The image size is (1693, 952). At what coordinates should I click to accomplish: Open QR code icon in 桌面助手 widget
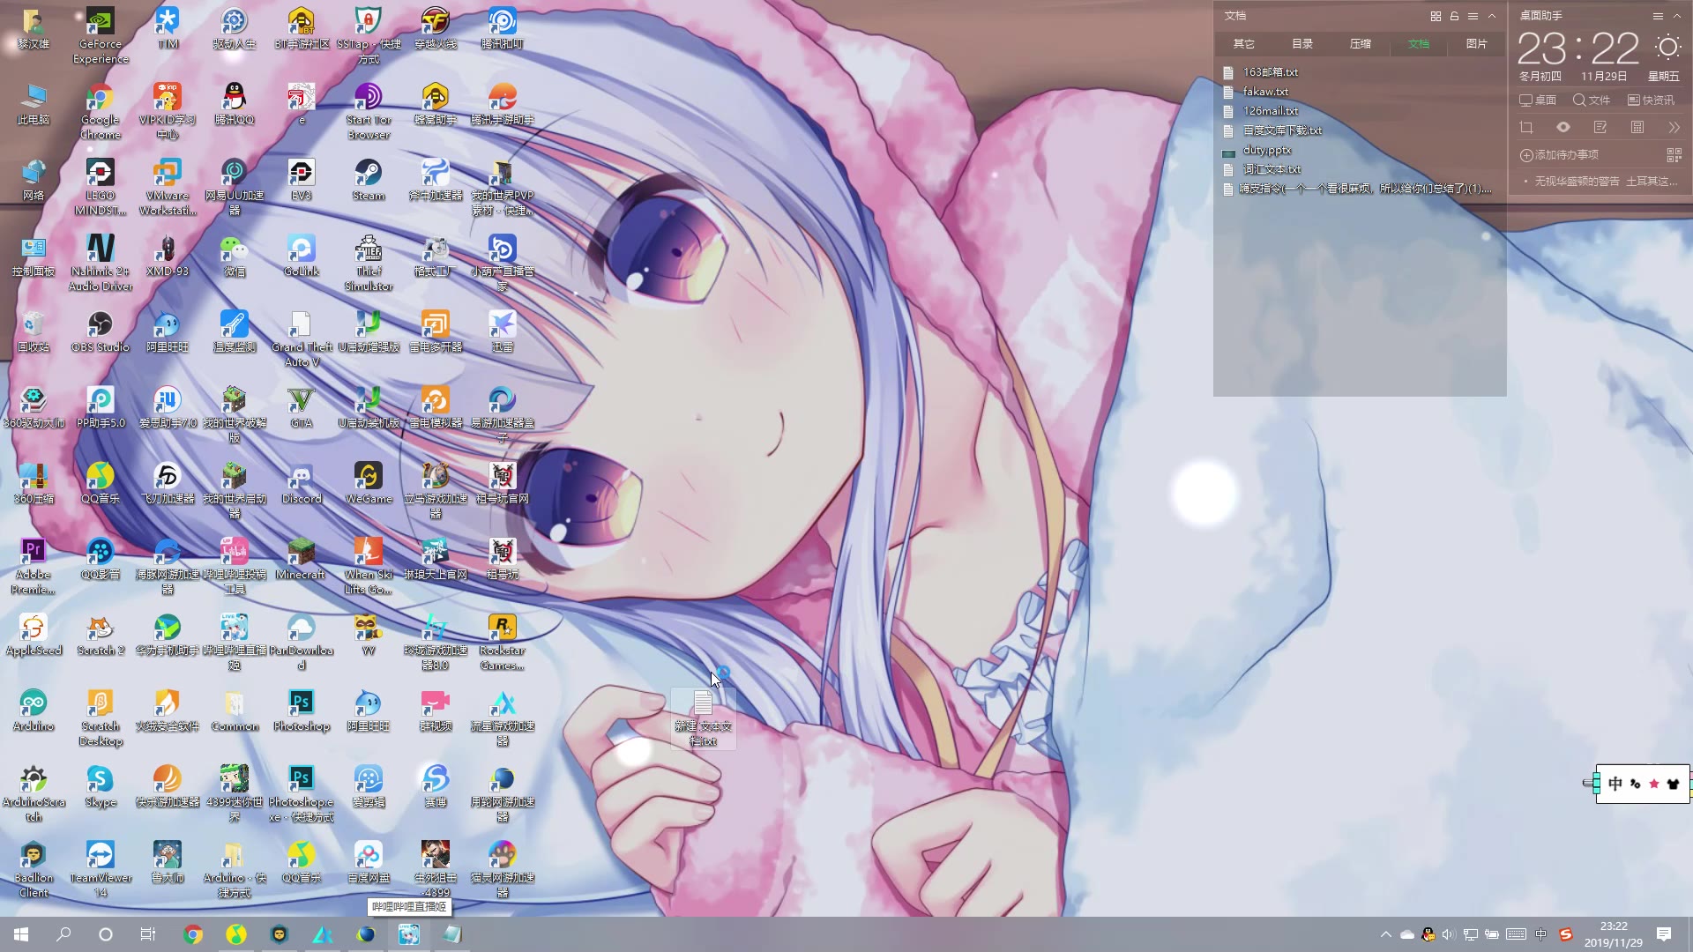coord(1674,155)
